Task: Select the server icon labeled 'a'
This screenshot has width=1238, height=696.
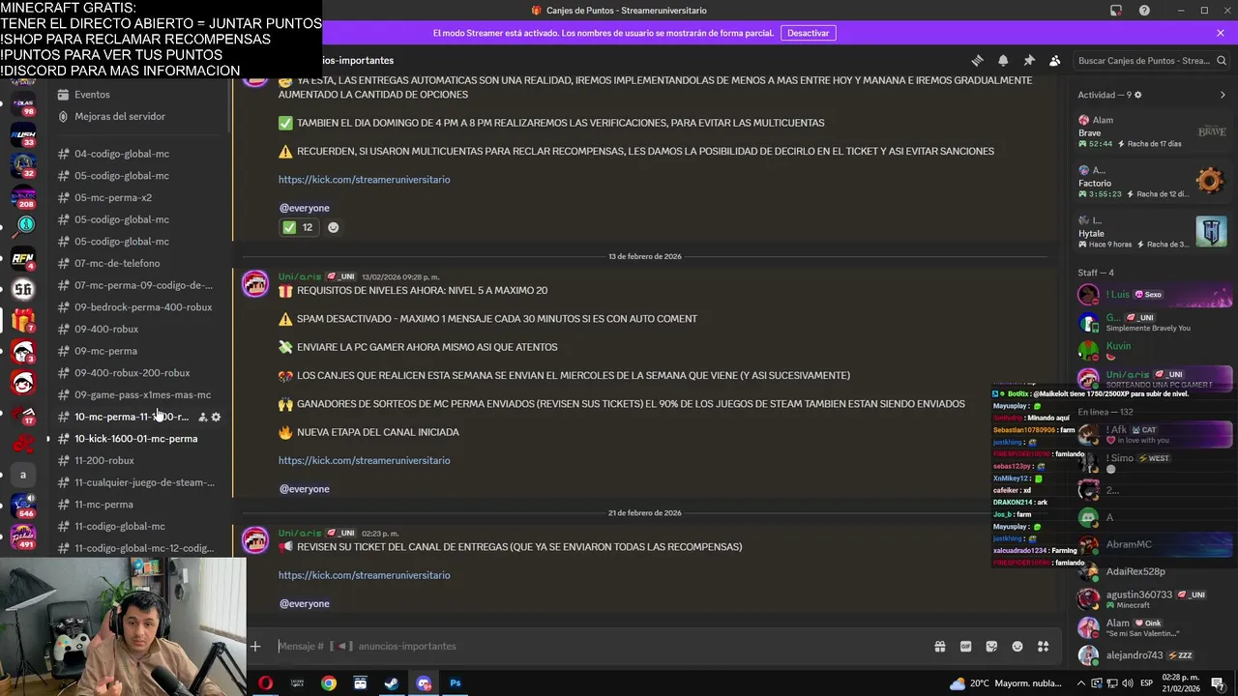Action: (23, 475)
